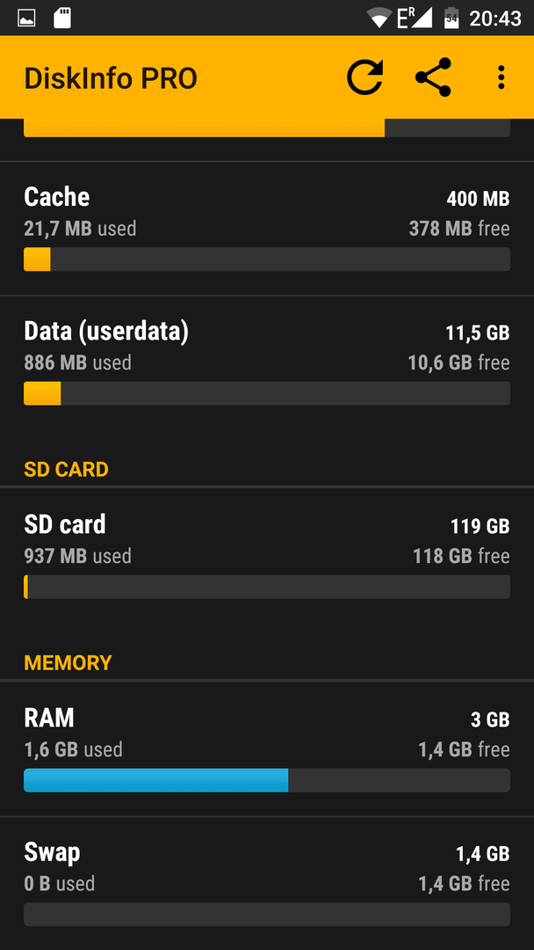Tap the cellular signal icon
The width and height of the screenshot is (534, 950).
415,18
